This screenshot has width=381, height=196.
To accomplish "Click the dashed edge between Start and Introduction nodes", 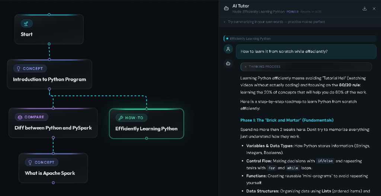I will tap(49, 52).
